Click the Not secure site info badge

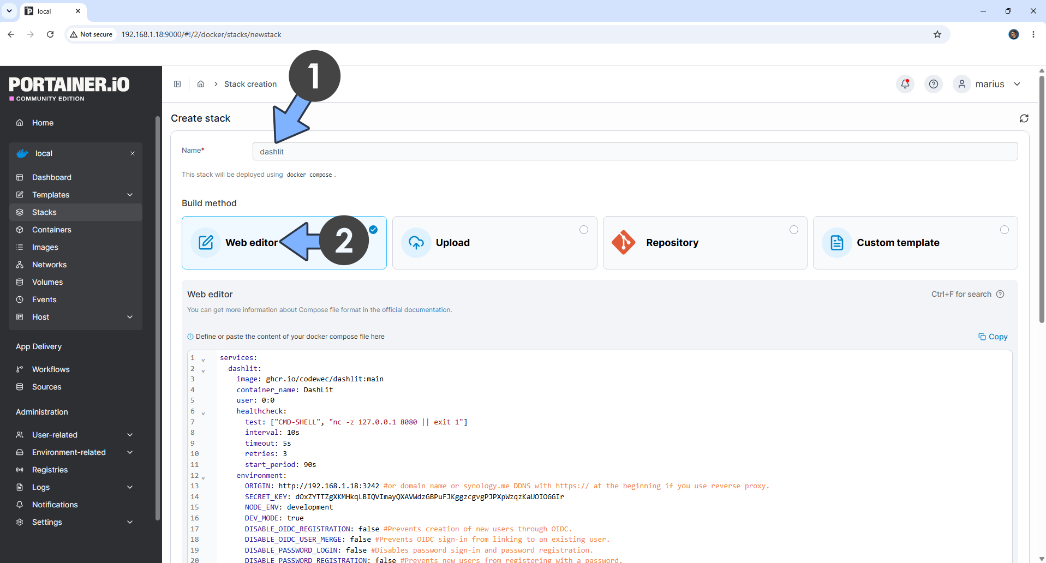[x=91, y=34]
